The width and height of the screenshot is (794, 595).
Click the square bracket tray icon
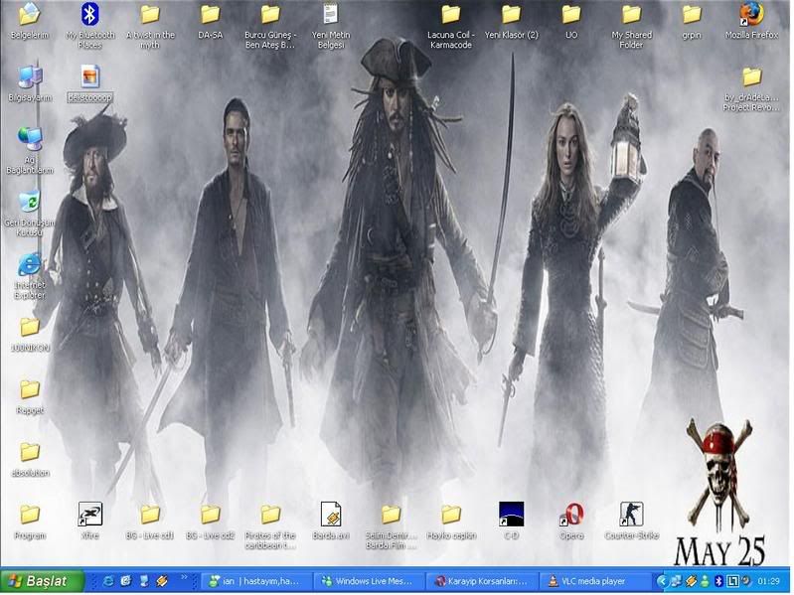pos(732,581)
